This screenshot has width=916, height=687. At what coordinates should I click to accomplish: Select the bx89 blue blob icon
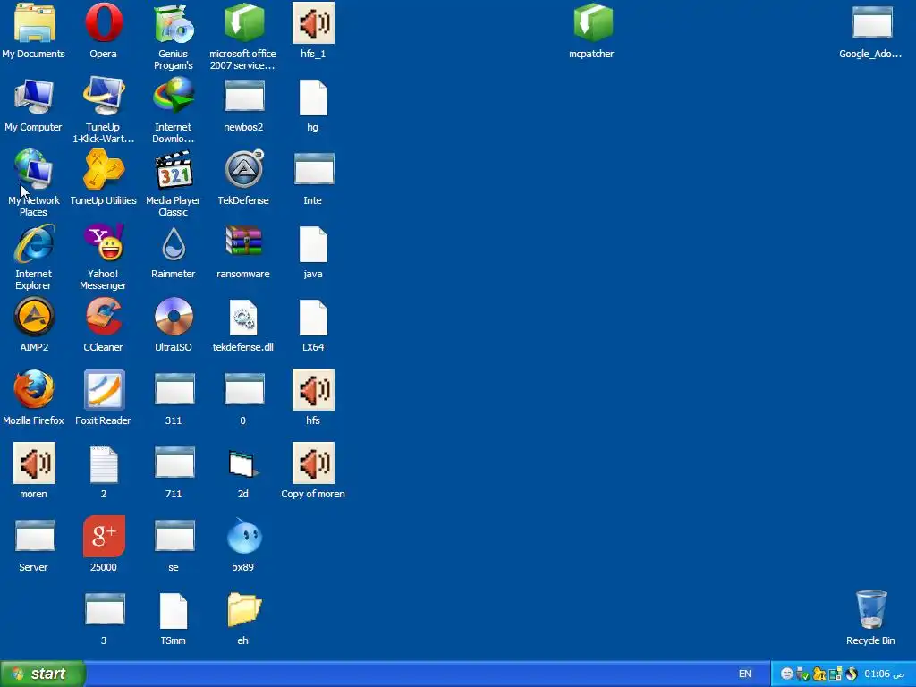244,537
